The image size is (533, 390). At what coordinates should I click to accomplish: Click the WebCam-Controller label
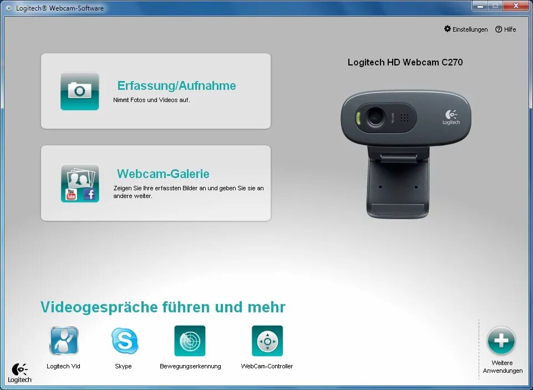point(267,366)
